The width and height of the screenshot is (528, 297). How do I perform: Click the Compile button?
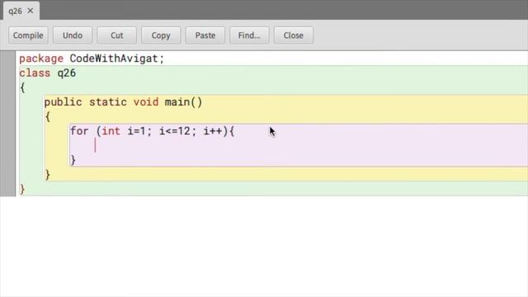(28, 35)
